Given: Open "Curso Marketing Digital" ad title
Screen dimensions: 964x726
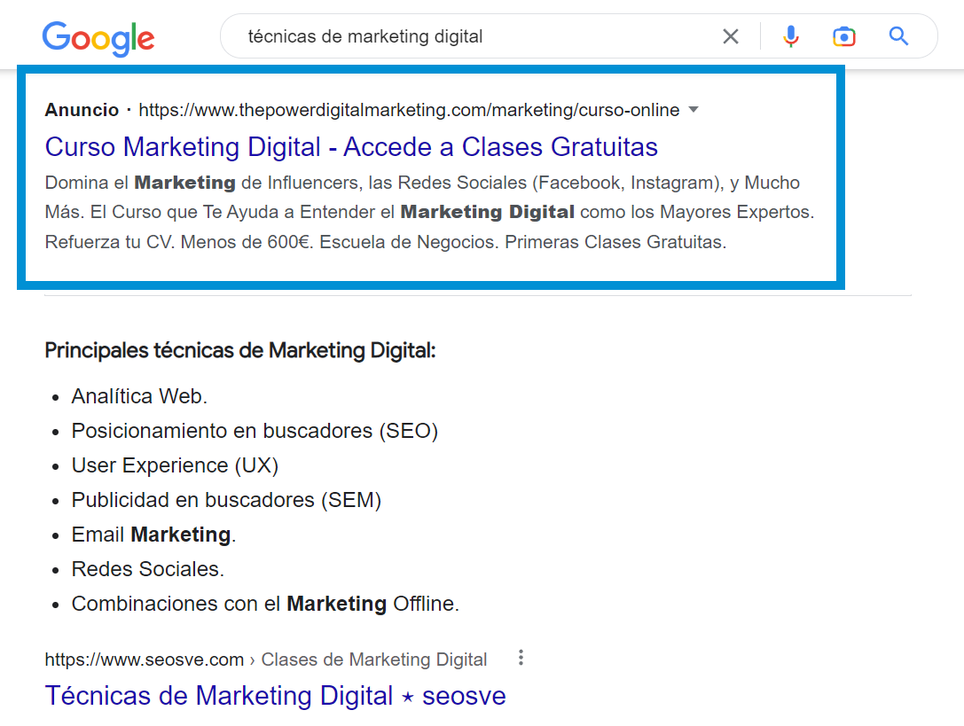Looking at the screenshot, I should (x=351, y=146).
